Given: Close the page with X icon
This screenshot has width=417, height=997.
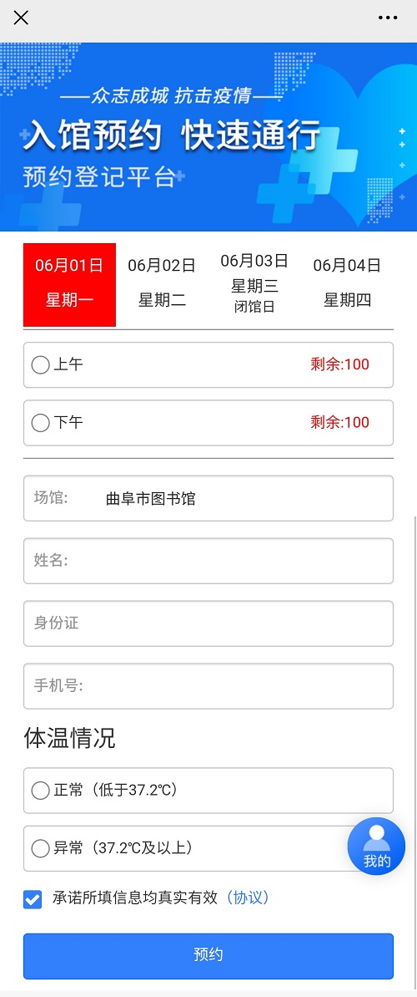Looking at the screenshot, I should pos(21,18).
